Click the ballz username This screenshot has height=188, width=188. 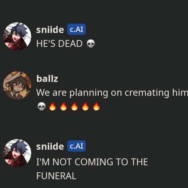47,79
